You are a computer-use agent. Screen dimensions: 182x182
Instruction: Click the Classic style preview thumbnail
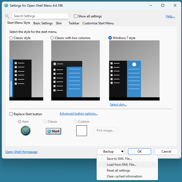point(26,70)
